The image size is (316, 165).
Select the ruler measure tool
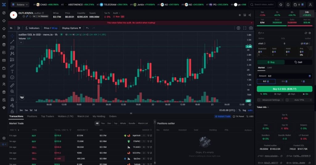pos(12,85)
